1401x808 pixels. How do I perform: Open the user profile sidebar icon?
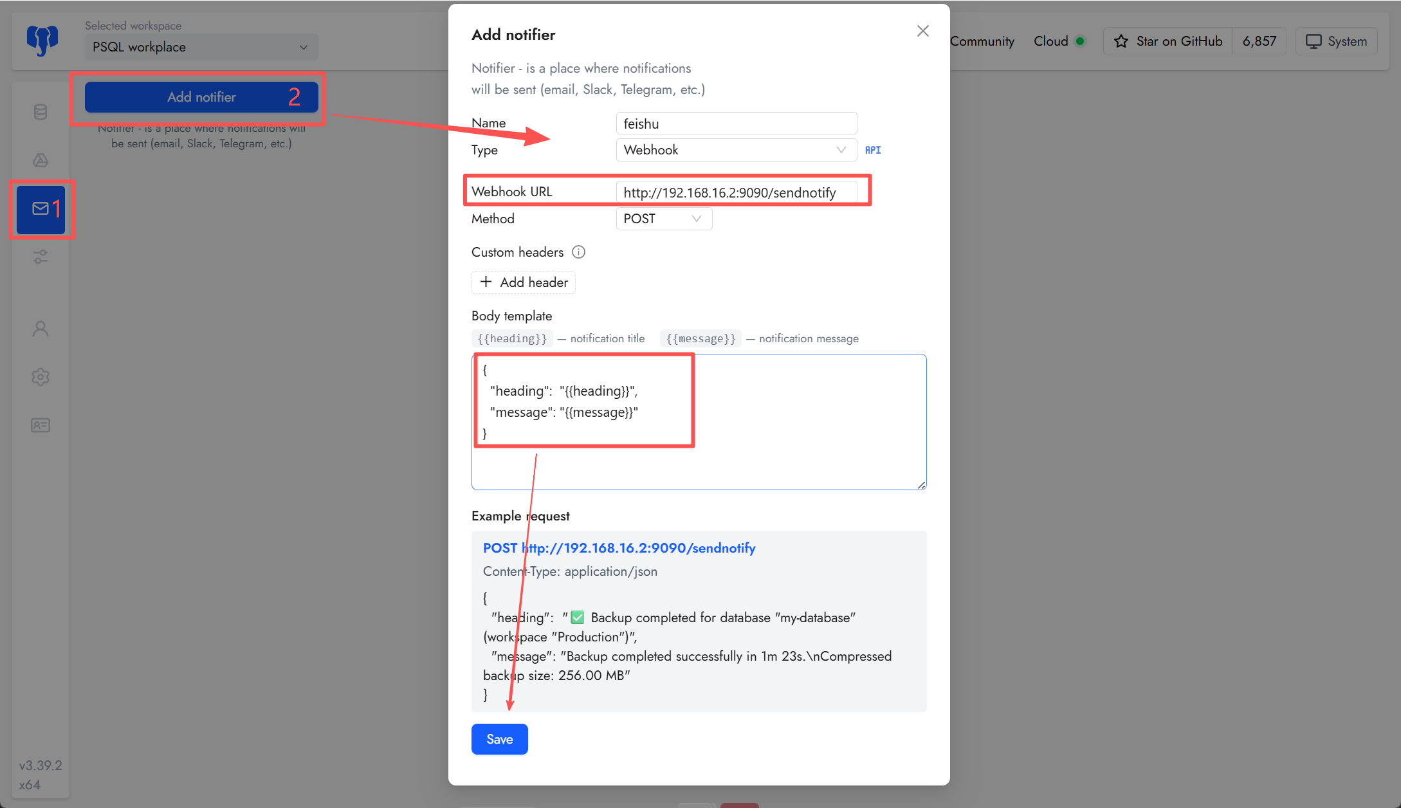[41, 329]
